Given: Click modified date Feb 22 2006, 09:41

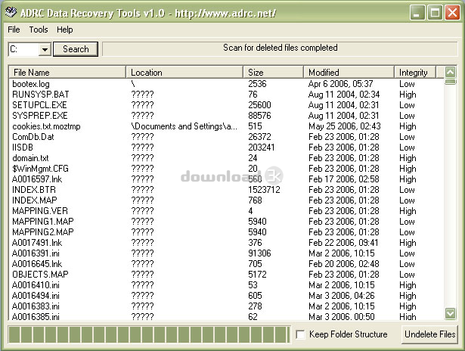Looking at the screenshot, I should coord(343,243).
